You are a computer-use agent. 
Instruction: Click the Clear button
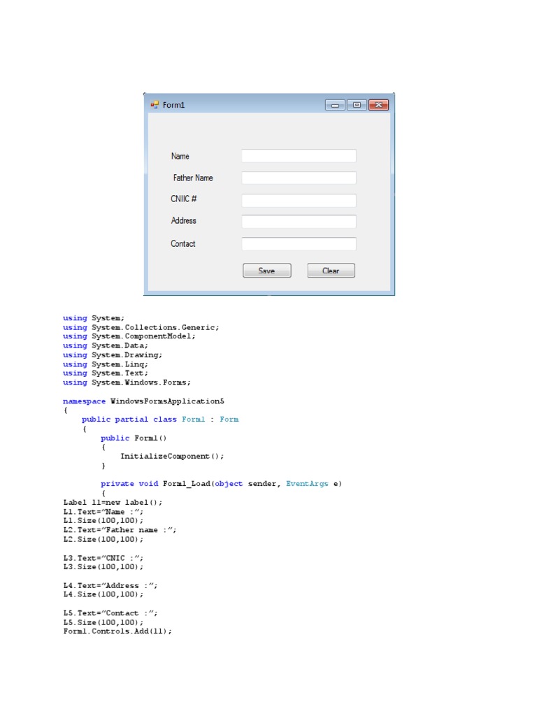click(x=331, y=271)
